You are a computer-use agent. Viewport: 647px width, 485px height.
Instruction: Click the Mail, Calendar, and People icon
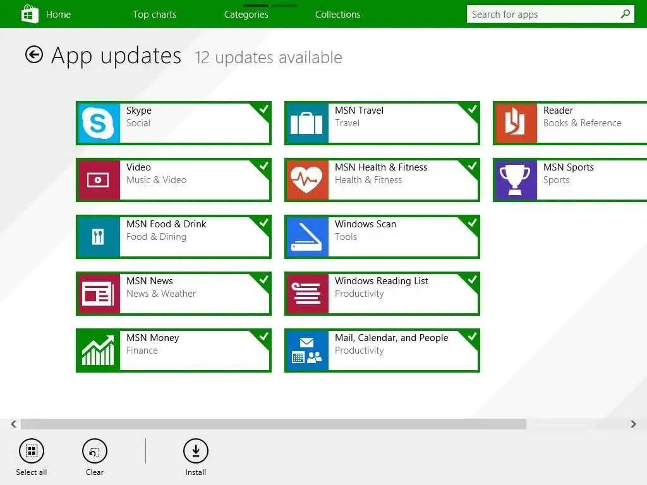(x=306, y=350)
